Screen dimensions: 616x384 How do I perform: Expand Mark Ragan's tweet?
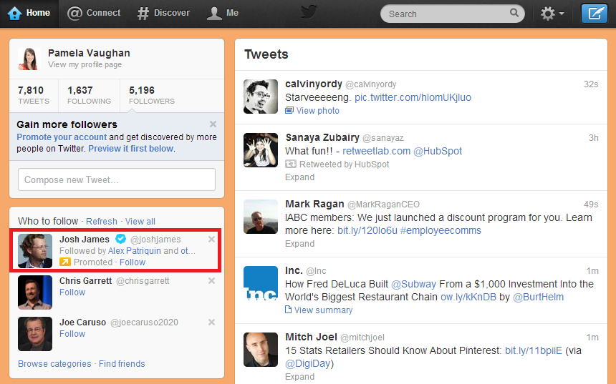[x=299, y=244]
